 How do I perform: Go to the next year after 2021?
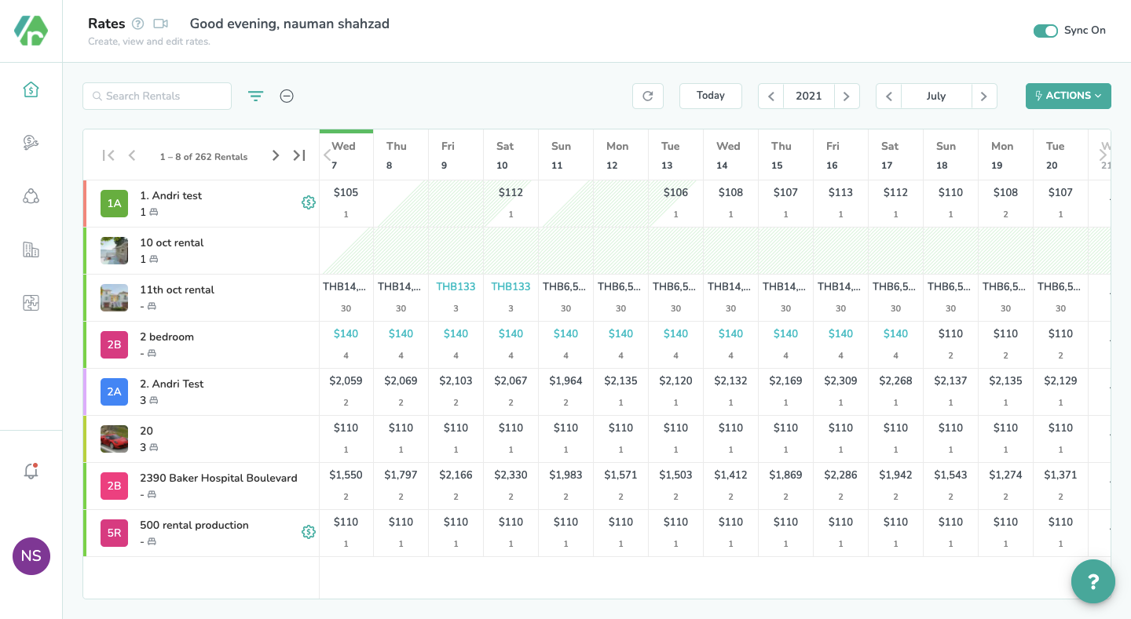(x=846, y=96)
